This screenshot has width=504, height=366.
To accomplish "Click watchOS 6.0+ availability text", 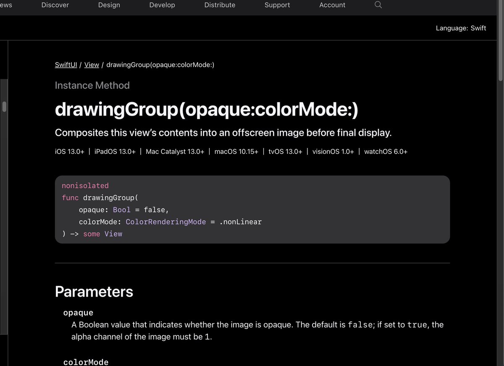I will click(386, 152).
